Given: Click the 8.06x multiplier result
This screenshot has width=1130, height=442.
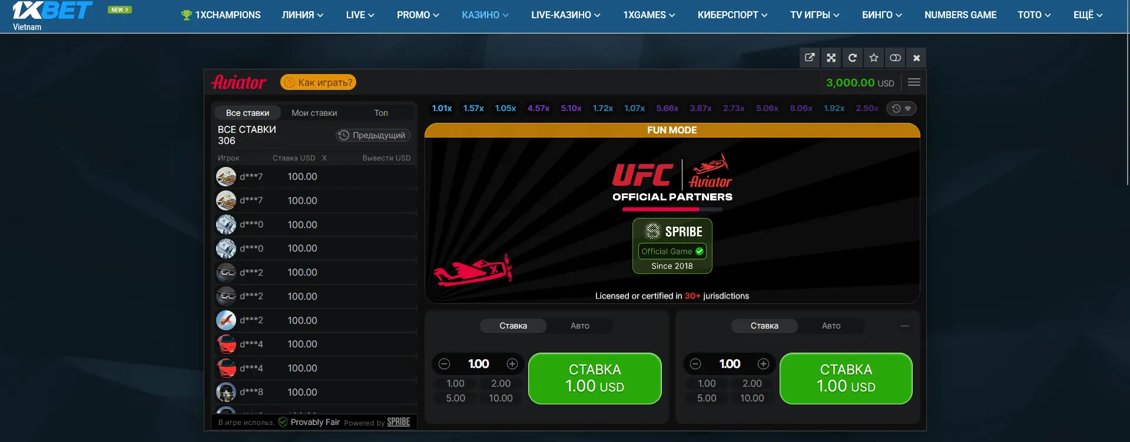Looking at the screenshot, I should pos(801,108).
